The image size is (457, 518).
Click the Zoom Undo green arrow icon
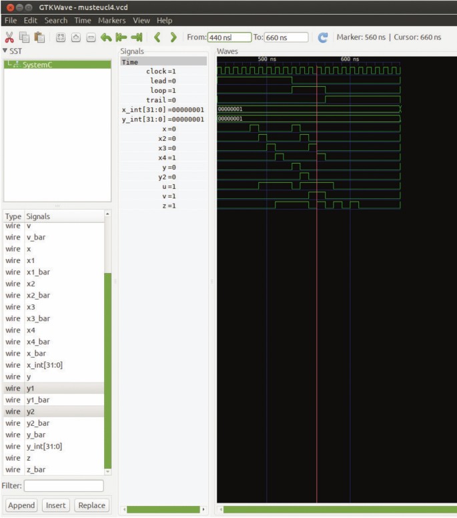coord(106,37)
